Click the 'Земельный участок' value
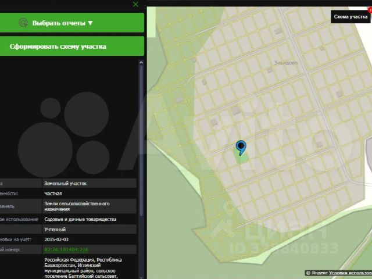This screenshot has width=372, height=279. (65, 184)
